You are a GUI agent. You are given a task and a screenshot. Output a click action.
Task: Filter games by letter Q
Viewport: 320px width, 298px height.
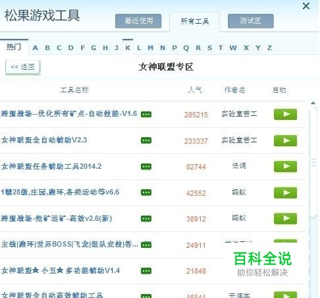click(186, 48)
